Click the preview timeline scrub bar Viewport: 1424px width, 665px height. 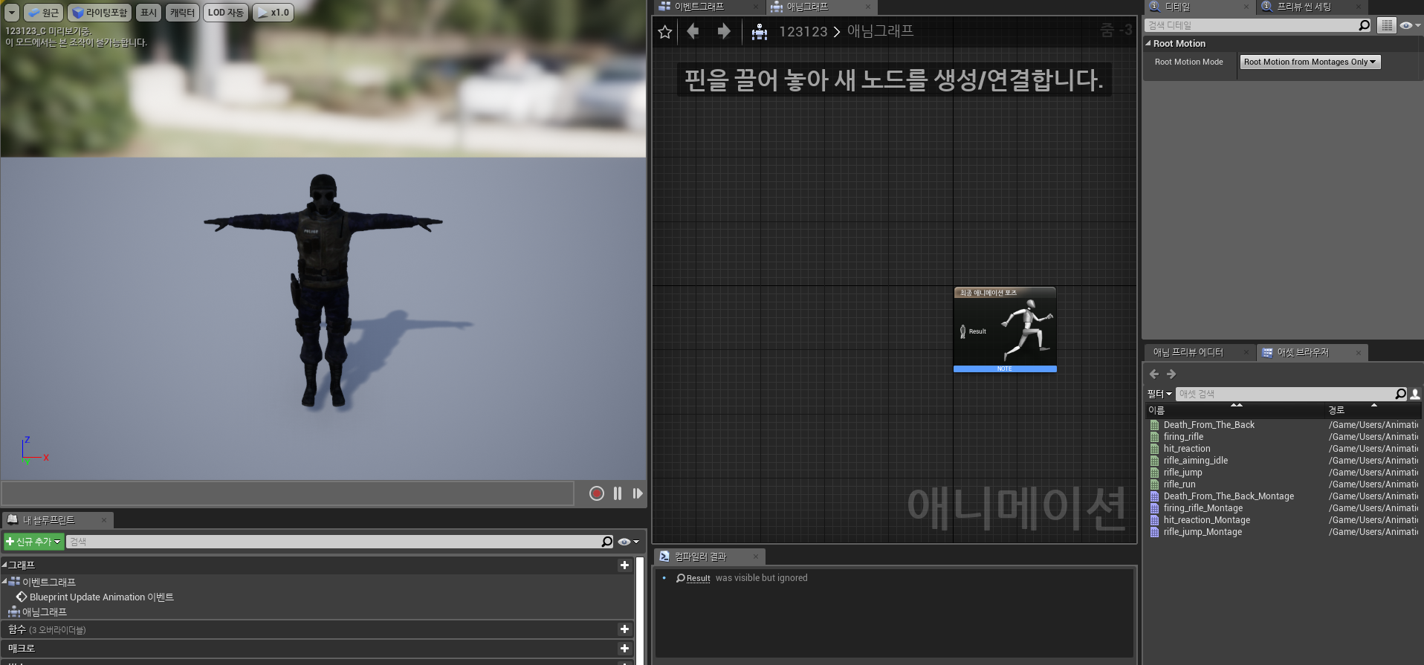coord(288,493)
